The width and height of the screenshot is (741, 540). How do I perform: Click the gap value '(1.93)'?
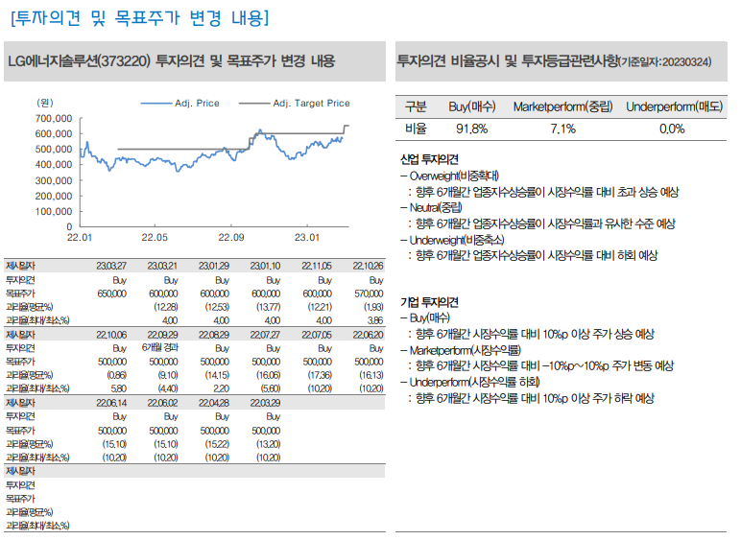click(373, 307)
